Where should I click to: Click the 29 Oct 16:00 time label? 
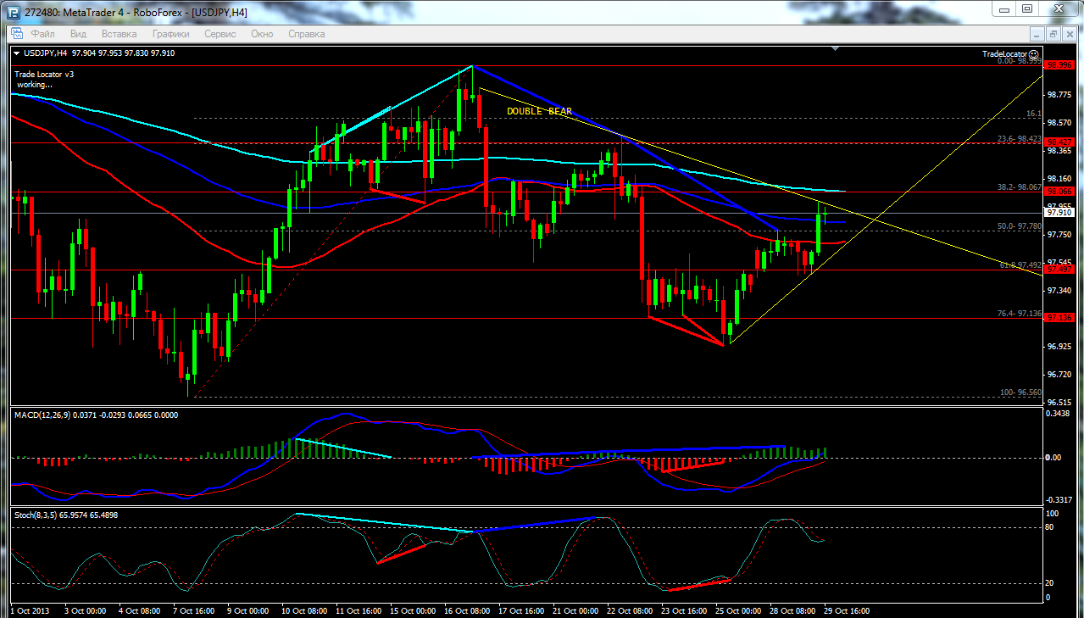pos(846,610)
